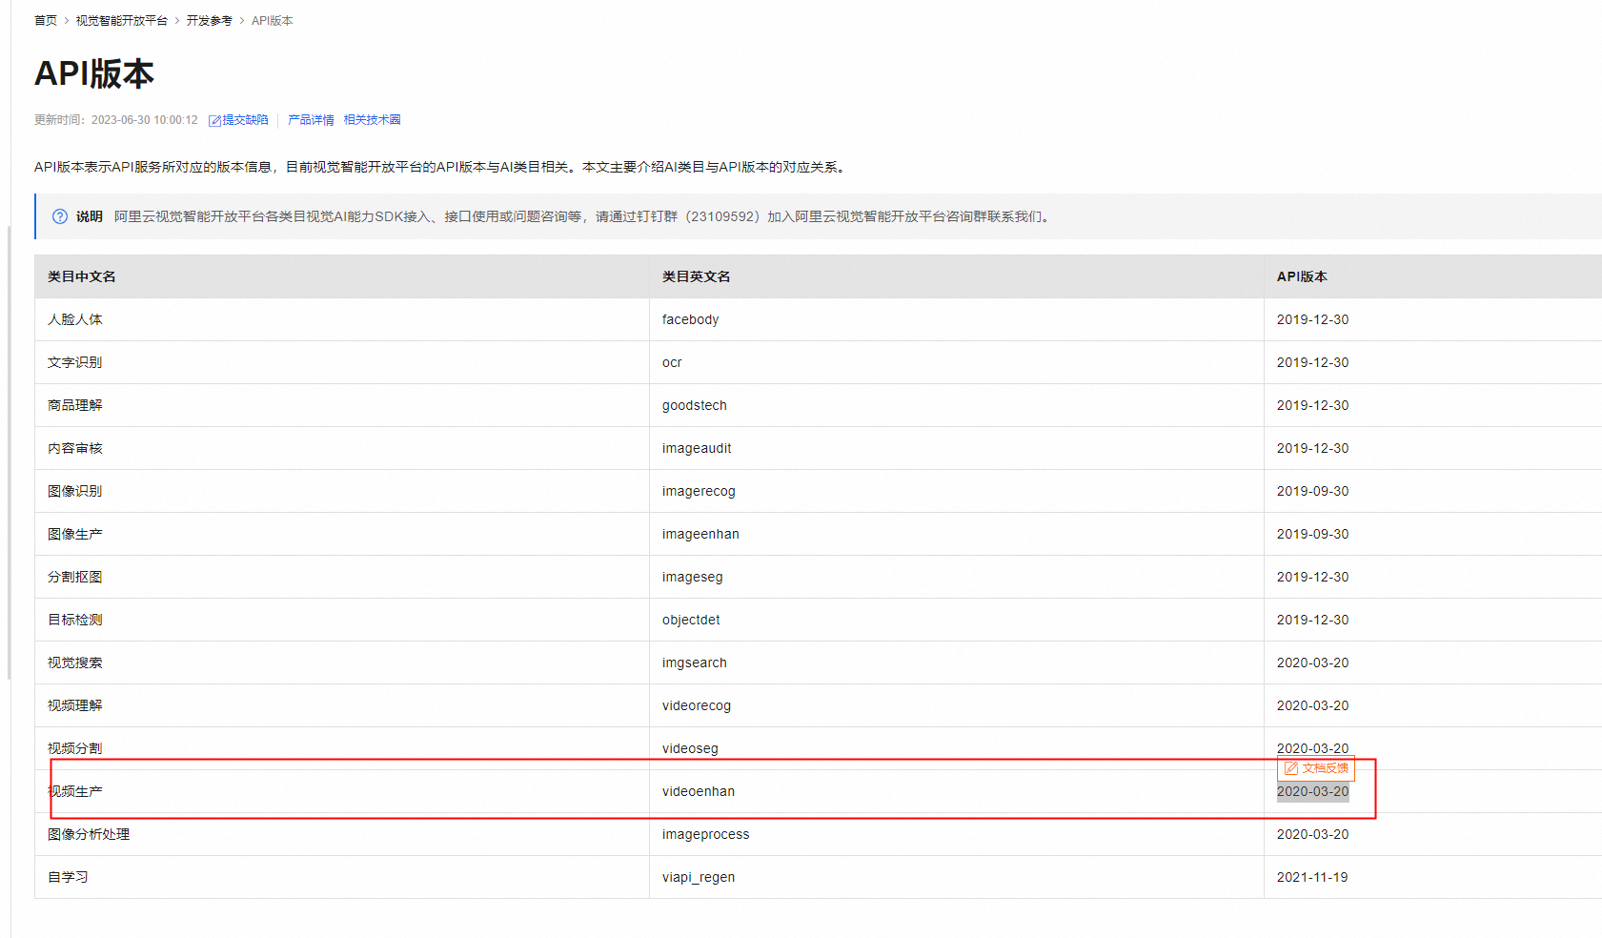
Task: Click the vertical scrollbar on left edge
Action: (x=10, y=453)
